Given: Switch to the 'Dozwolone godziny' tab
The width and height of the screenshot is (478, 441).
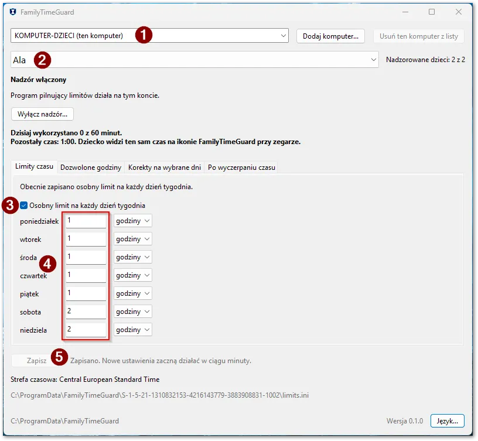Looking at the screenshot, I should 91,167.
